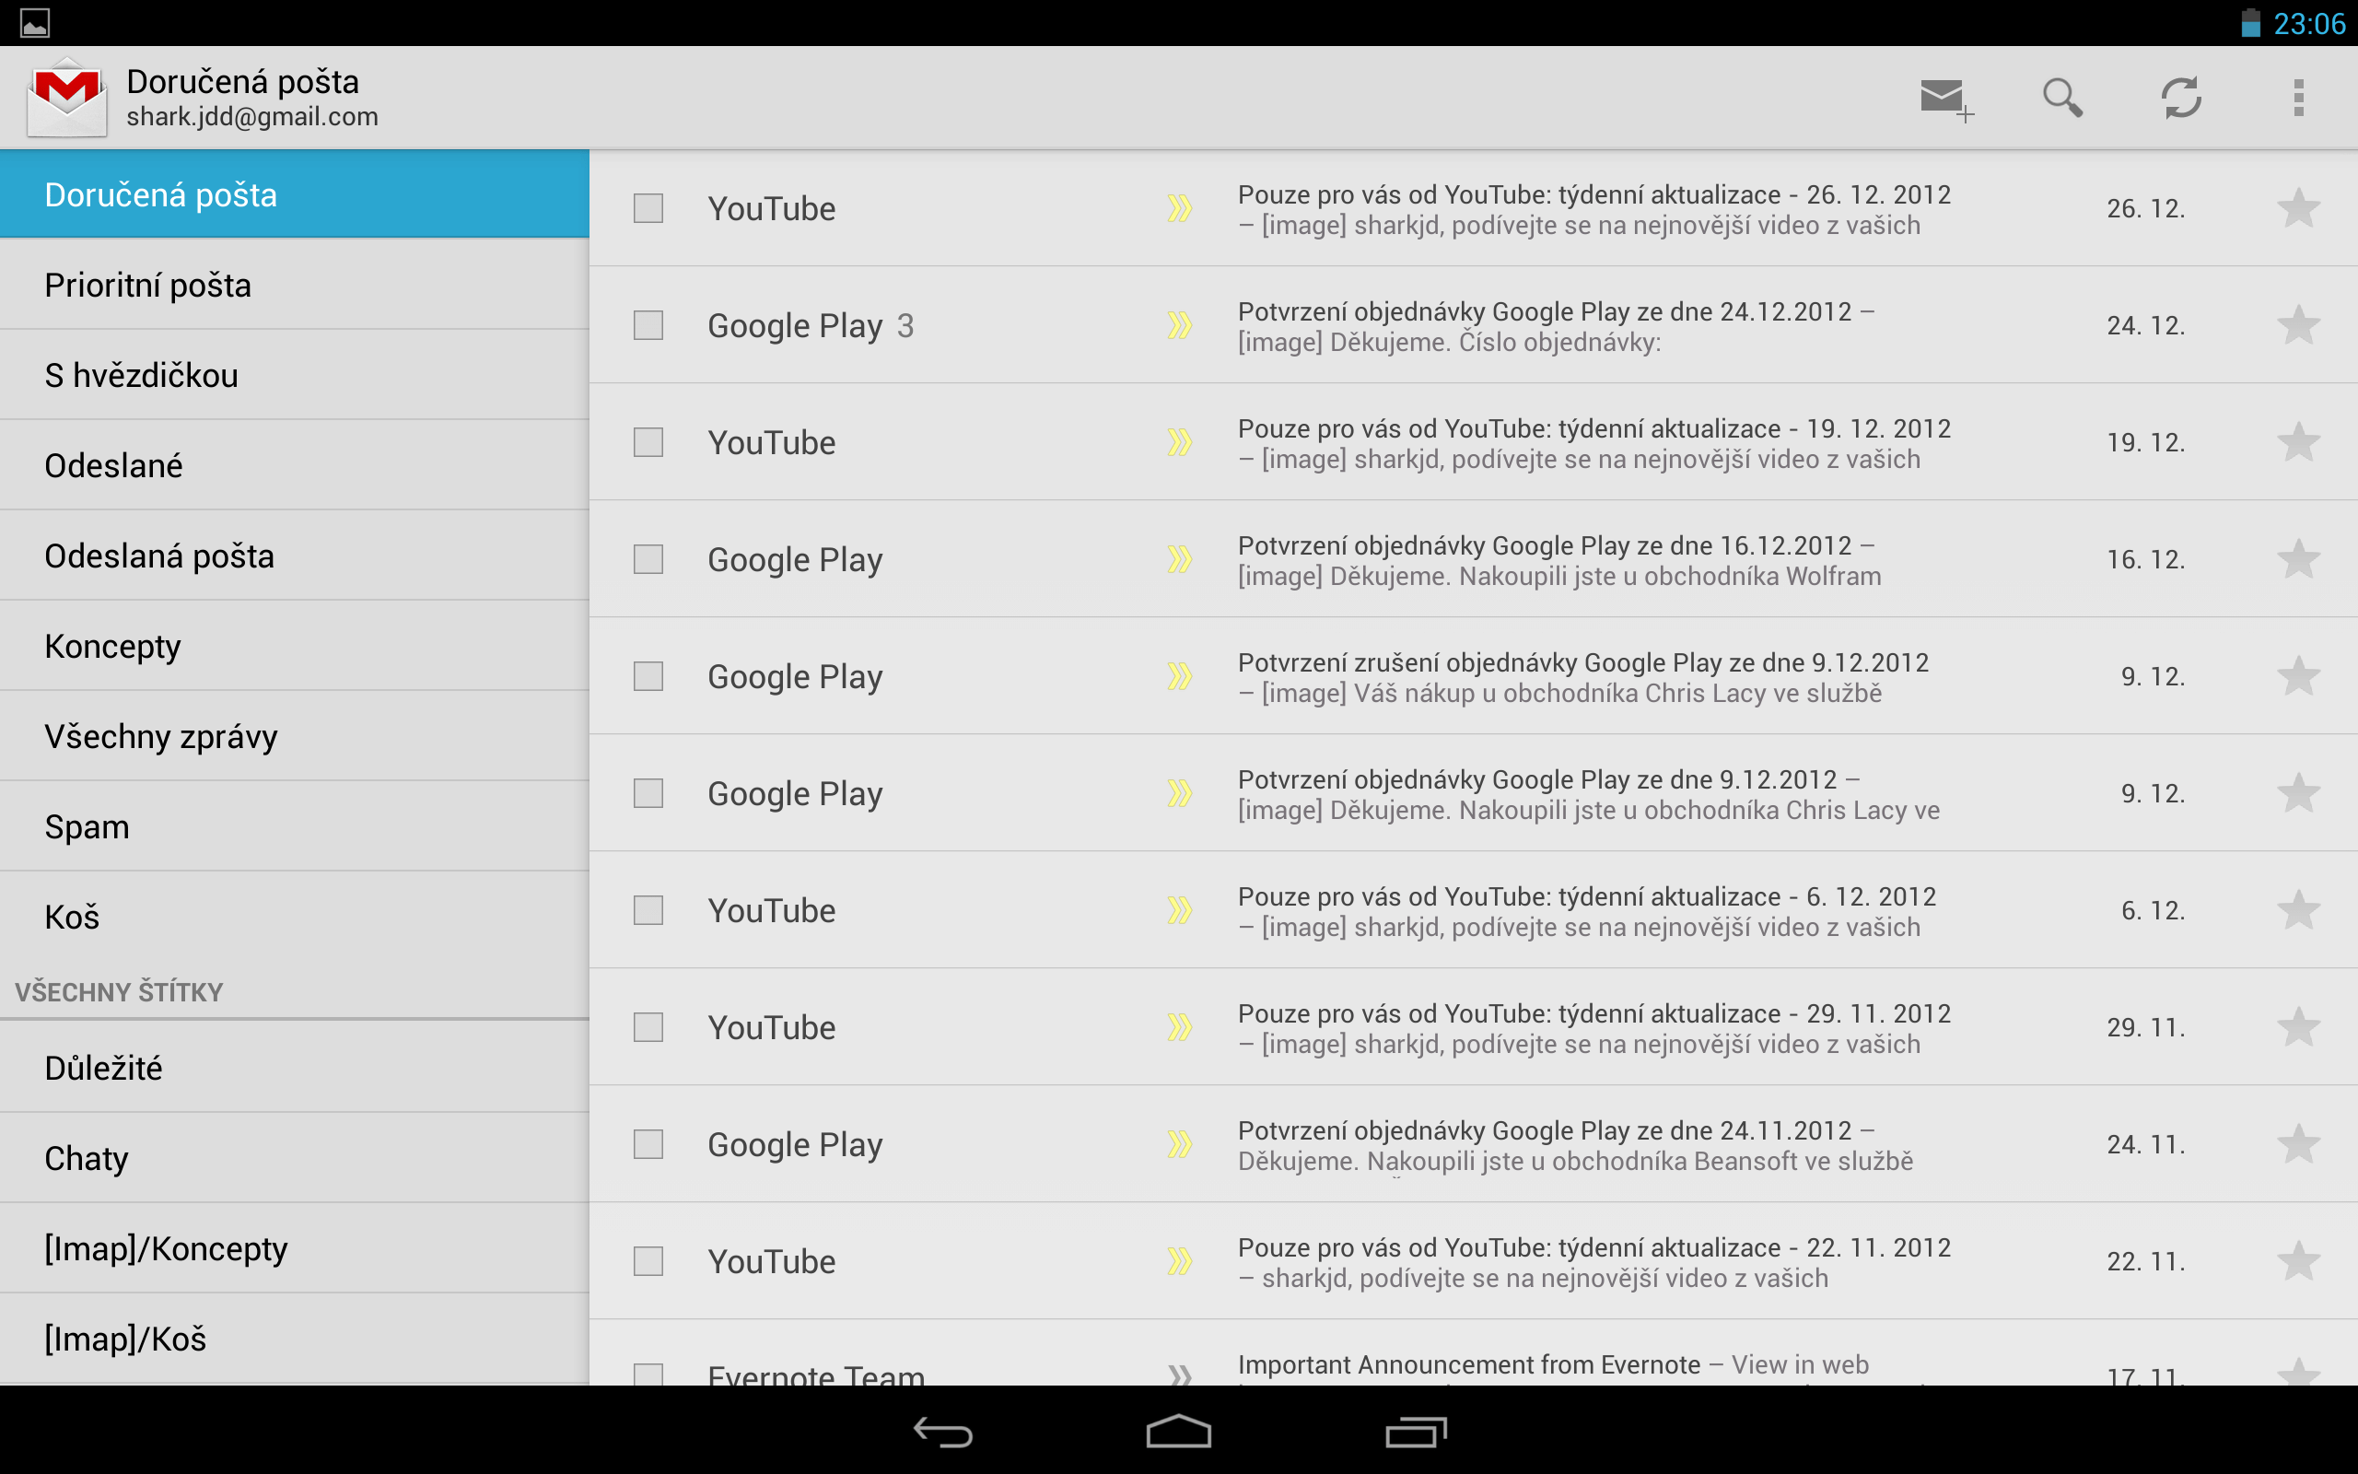Tap the compose new mail icon
Viewport: 2358px width, 1474px height.
pyautogui.click(x=1946, y=99)
